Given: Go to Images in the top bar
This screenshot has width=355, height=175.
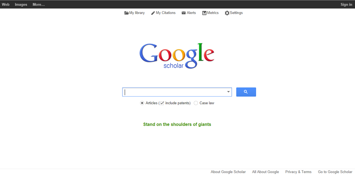Looking at the screenshot, I should 21,4.
